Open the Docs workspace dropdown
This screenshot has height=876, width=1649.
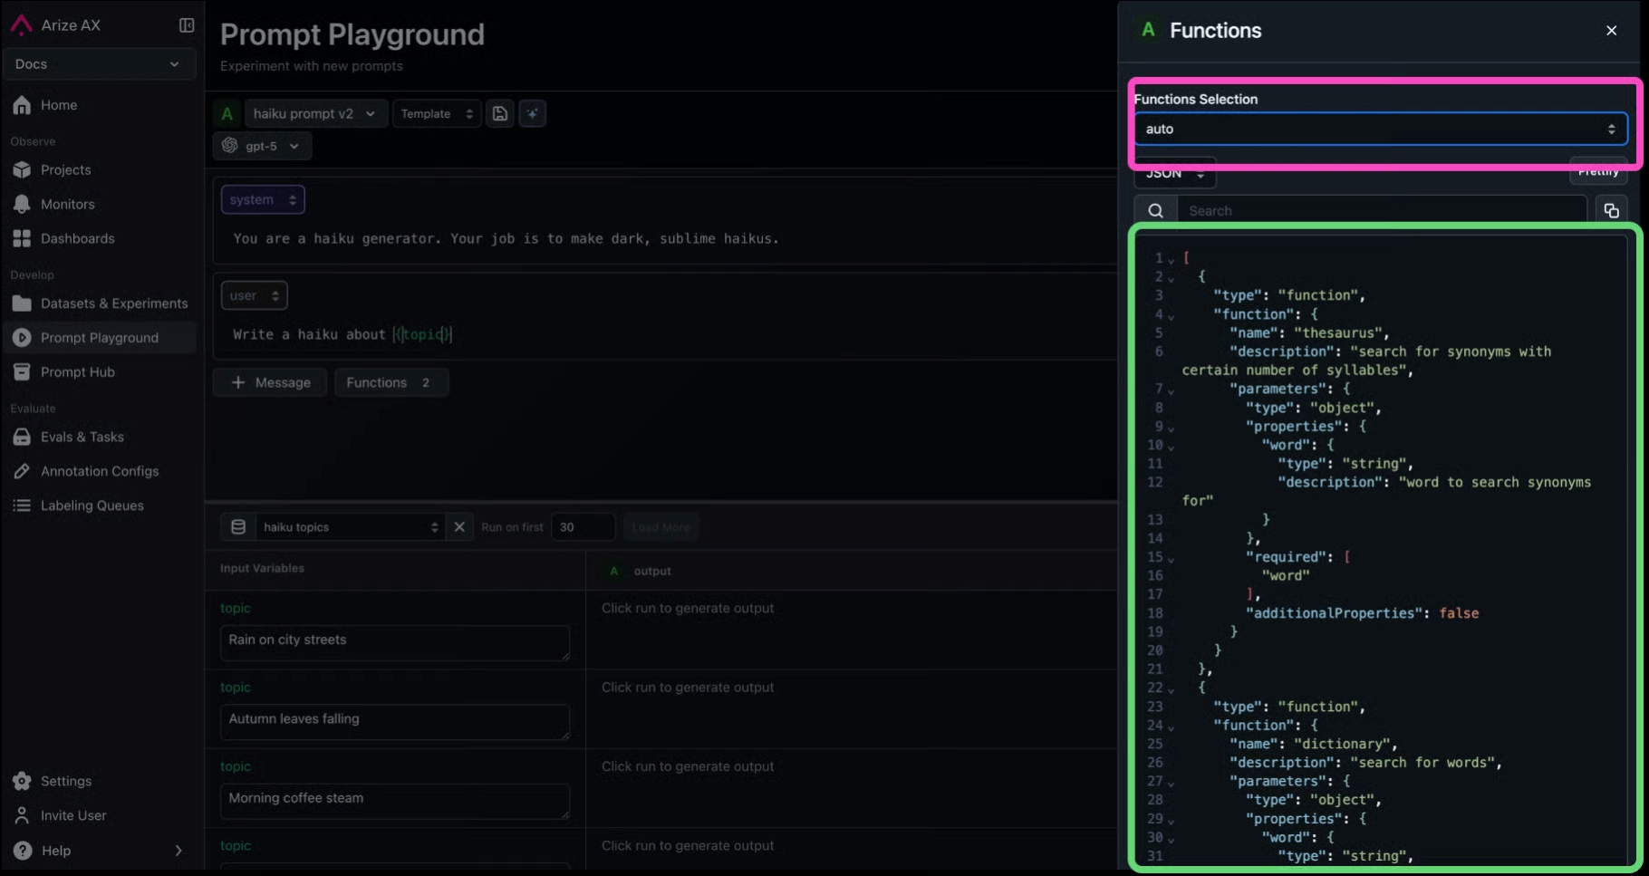coord(98,64)
